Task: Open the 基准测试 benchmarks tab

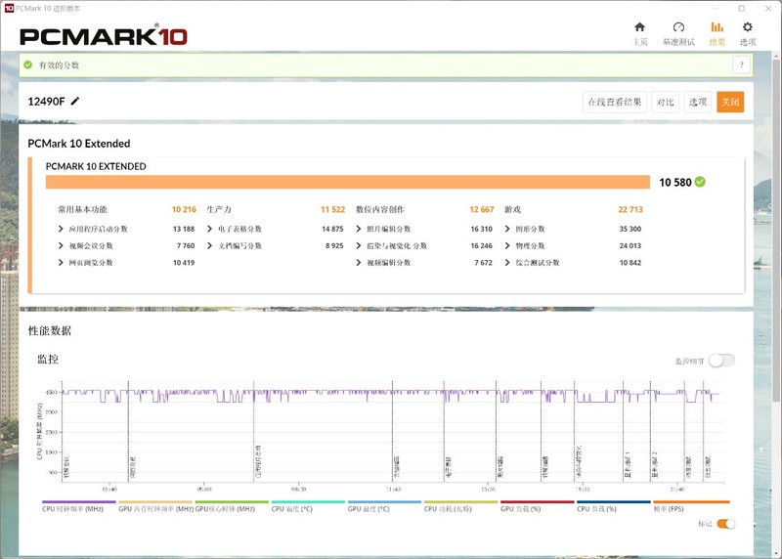Action: coord(678,33)
